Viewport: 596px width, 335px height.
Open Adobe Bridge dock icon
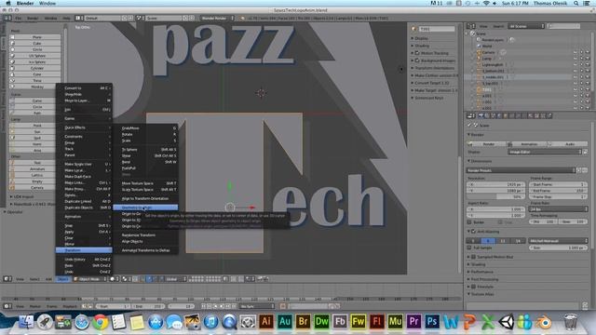(x=303, y=321)
